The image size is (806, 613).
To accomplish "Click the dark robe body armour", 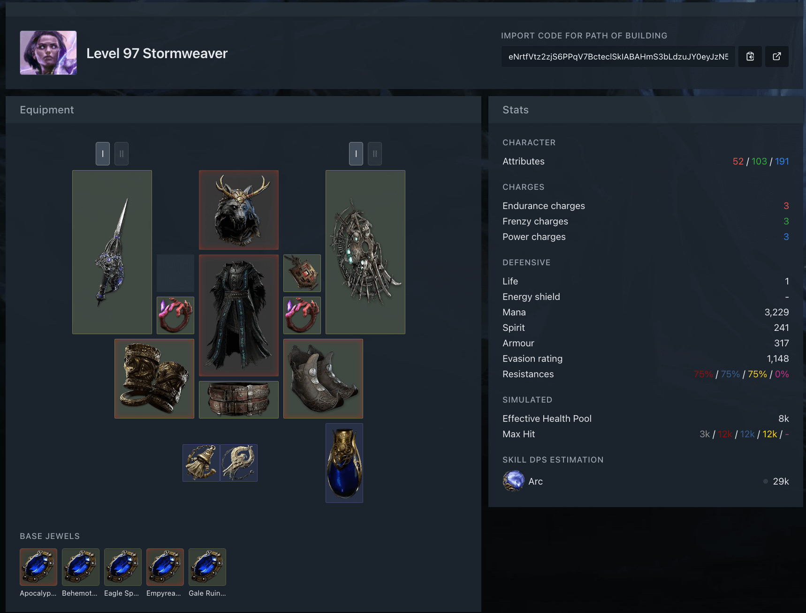I will coord(238,315).
